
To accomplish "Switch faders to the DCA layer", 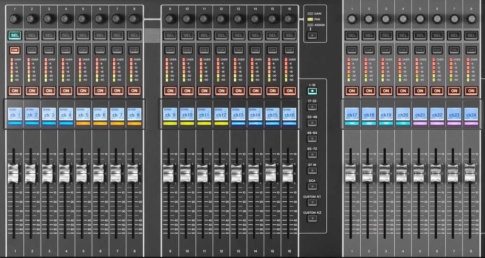I will (312, 187).
